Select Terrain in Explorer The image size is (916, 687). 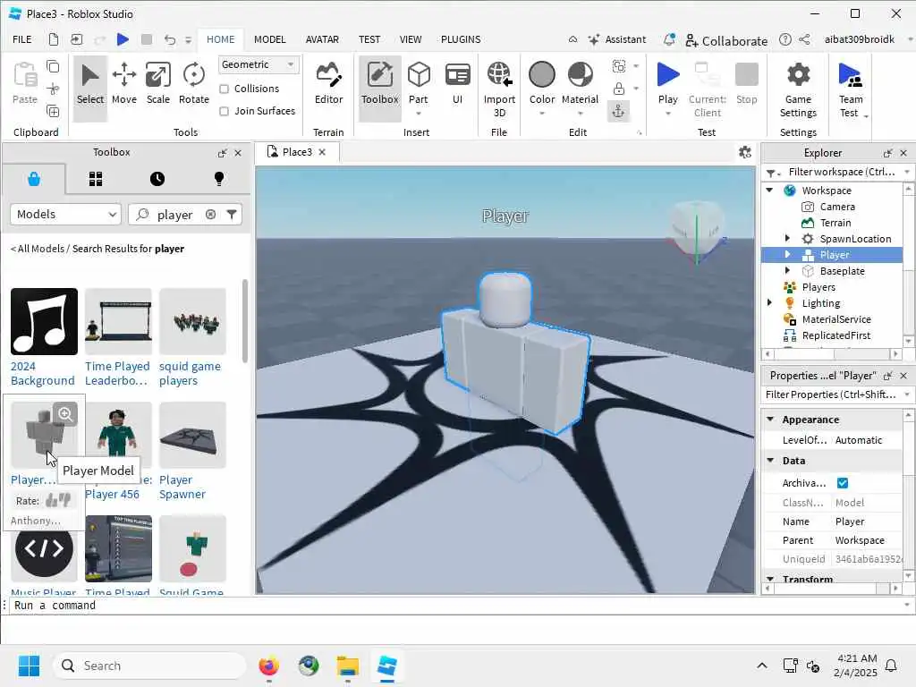point(835,223)
